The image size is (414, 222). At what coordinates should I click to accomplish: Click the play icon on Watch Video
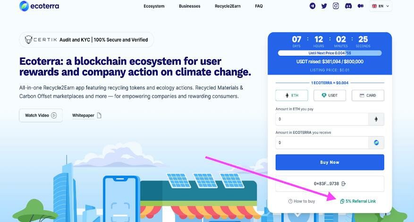coord(54,115)
